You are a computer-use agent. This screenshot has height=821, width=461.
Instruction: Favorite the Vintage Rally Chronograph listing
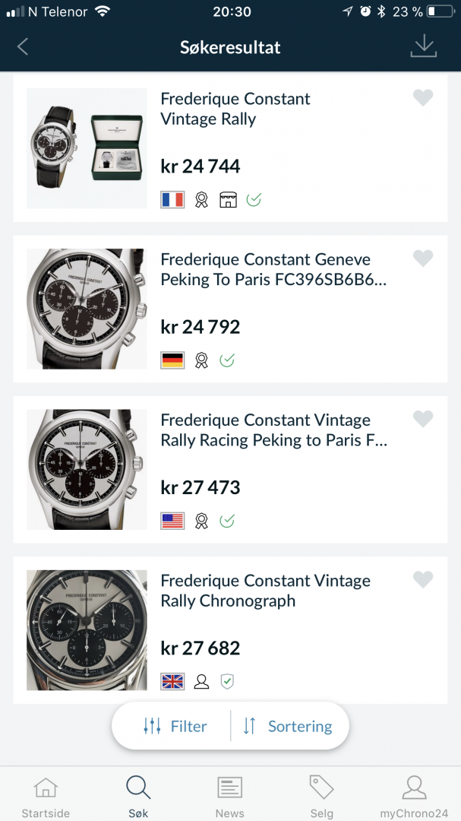pyautogui.click(x=423, y=579)
